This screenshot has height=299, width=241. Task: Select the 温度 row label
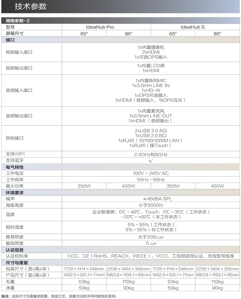(x=10, y=215)
